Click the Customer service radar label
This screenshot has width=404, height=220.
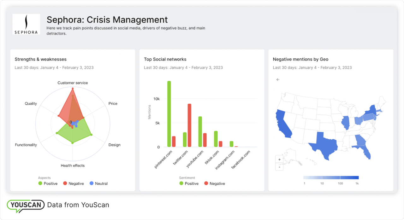coord(73,83)
